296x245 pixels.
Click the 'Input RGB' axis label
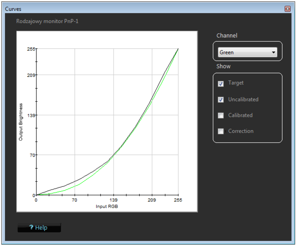[107, 206]
